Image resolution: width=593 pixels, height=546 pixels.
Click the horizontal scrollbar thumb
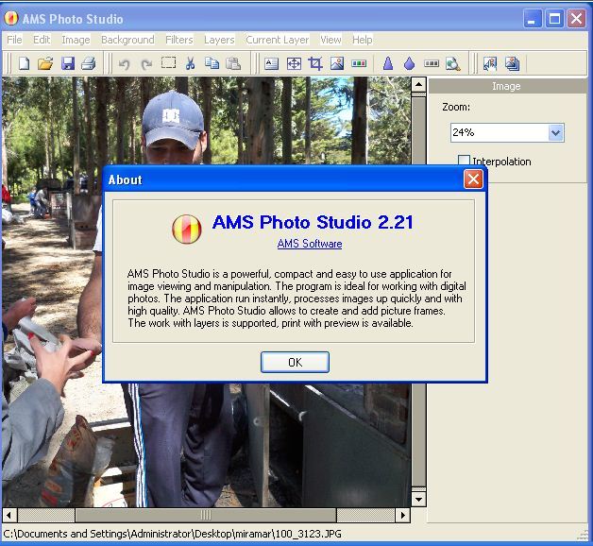click(x=206, y=515)
